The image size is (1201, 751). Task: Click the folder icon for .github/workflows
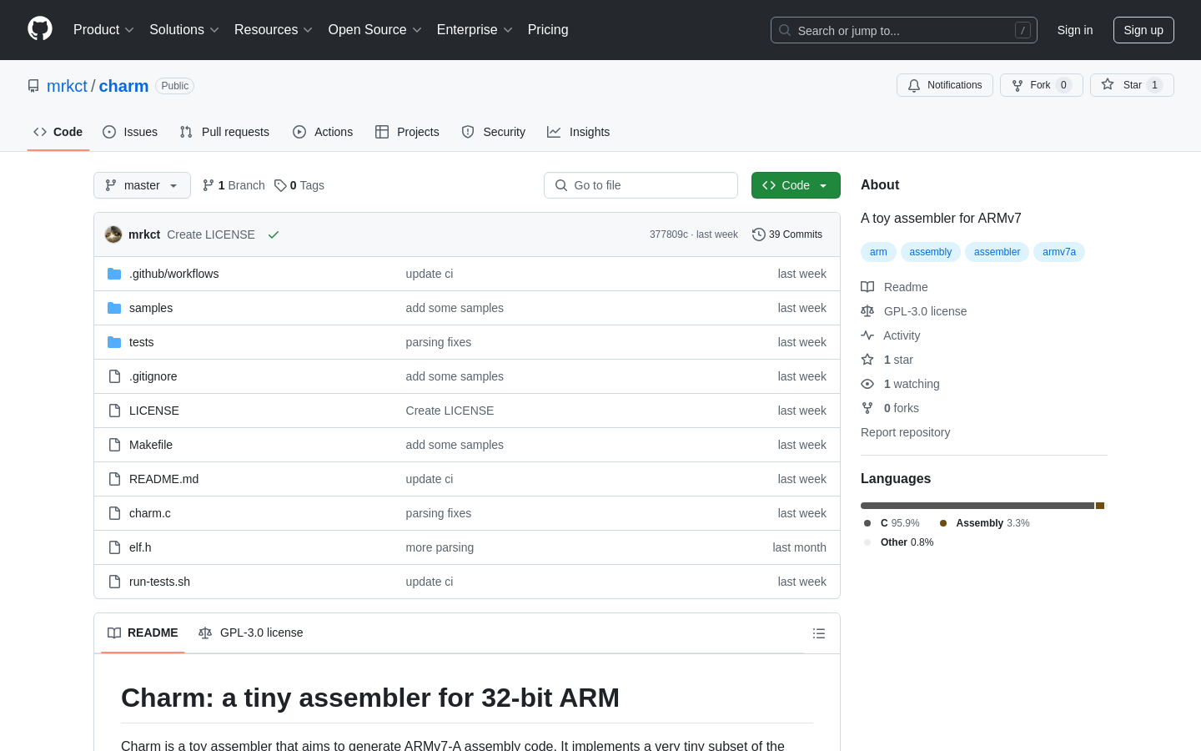(114, 274)
